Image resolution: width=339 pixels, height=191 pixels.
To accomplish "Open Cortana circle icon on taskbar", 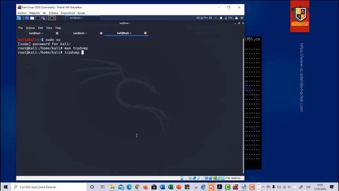I will coord(92,187).
